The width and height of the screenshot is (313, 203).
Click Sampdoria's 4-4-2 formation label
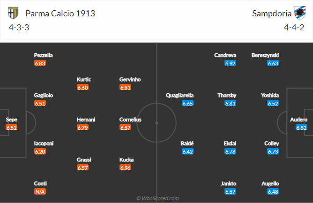click(x=293, y=28)
